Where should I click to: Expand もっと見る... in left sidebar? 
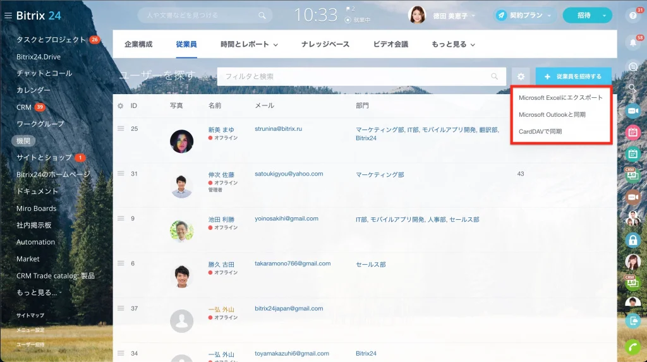[39, 293]
